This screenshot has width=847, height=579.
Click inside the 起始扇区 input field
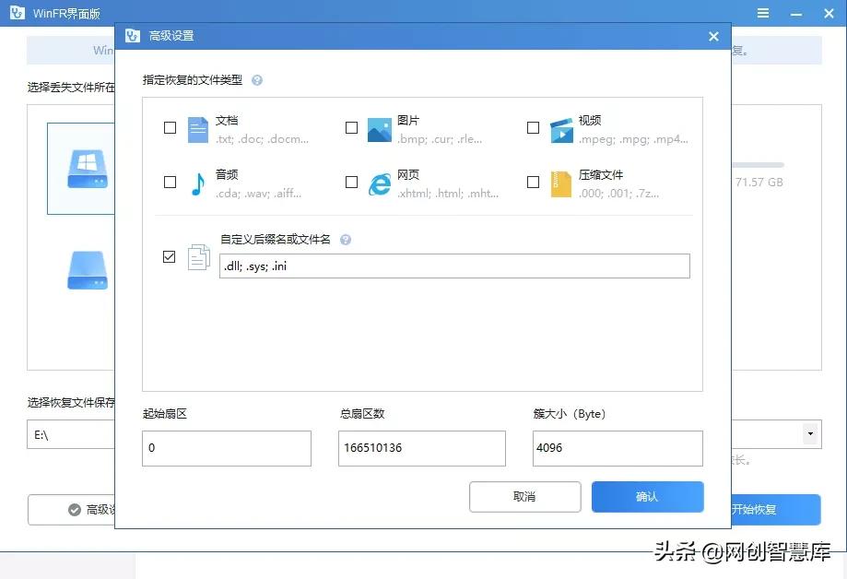pyautogui.click(x=226, y=448)
